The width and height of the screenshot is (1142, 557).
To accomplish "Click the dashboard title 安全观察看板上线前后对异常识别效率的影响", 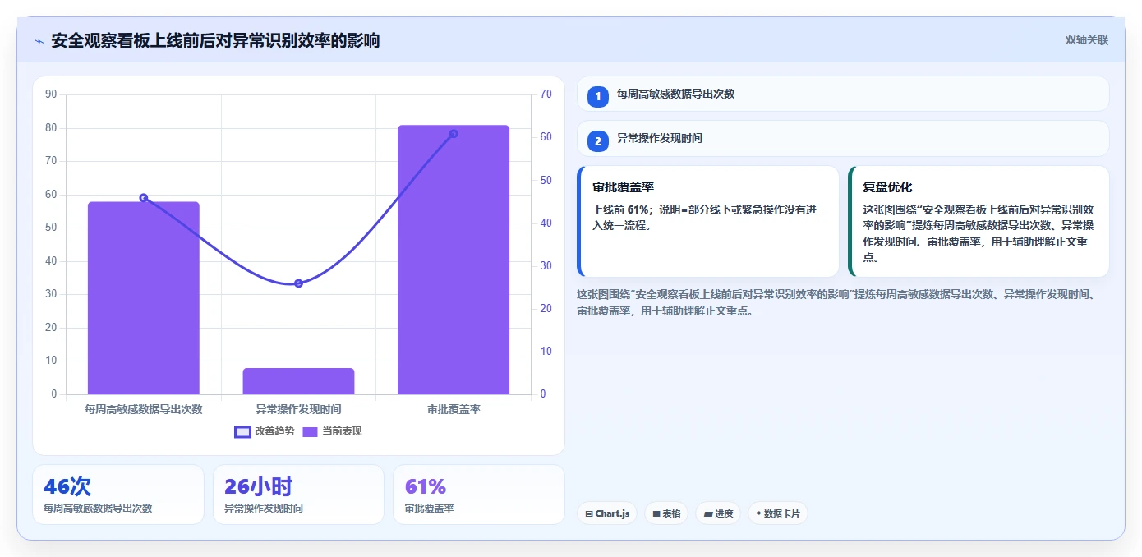I will (215, 40).
